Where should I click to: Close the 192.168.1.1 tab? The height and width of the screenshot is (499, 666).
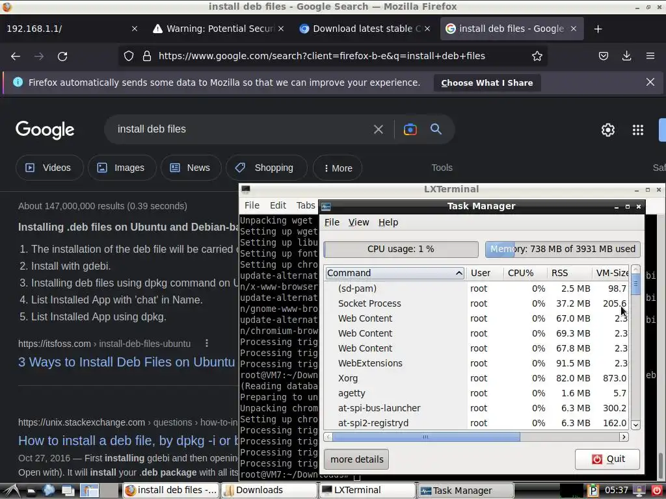[x=134, y=29]
